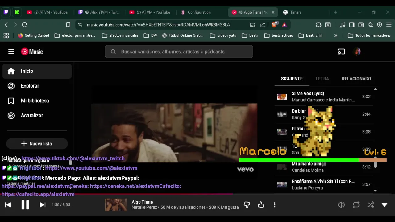This screenshot has height=222, width=395.
Task: Open the browser extensions puzzle icon
Action: point(318,25)
